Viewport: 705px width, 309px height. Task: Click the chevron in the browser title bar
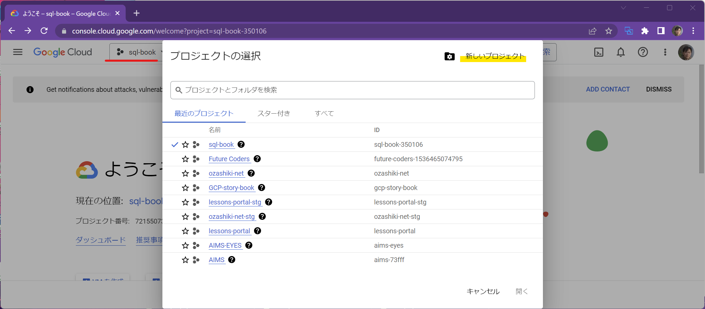coord(623,7)
